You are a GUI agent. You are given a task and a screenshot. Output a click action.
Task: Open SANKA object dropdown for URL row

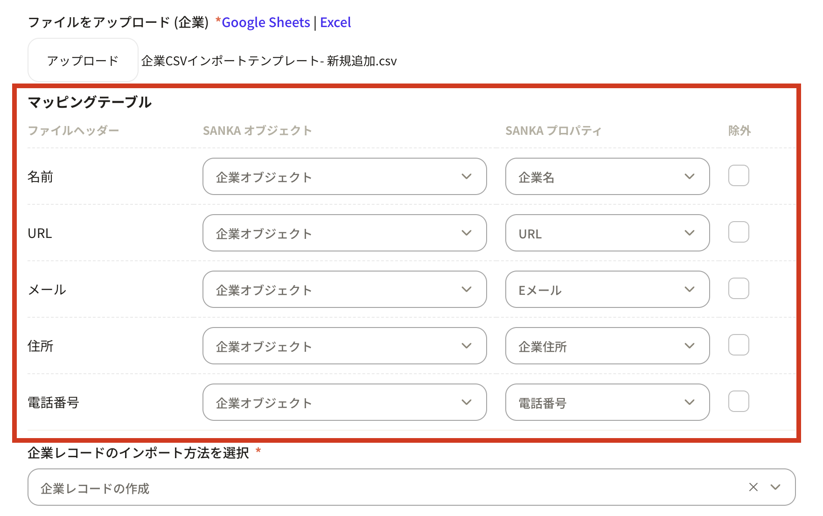point(344,233)
